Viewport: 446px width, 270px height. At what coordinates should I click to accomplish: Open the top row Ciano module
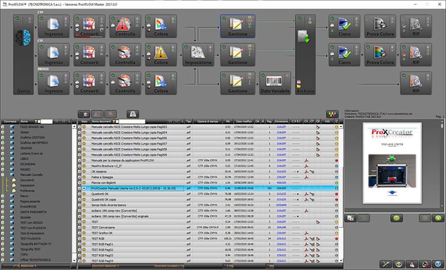coord(344,26)
